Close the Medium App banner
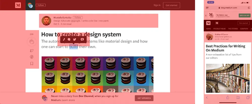The height and width of the screenshot is (104, 252). click(206, 16)
